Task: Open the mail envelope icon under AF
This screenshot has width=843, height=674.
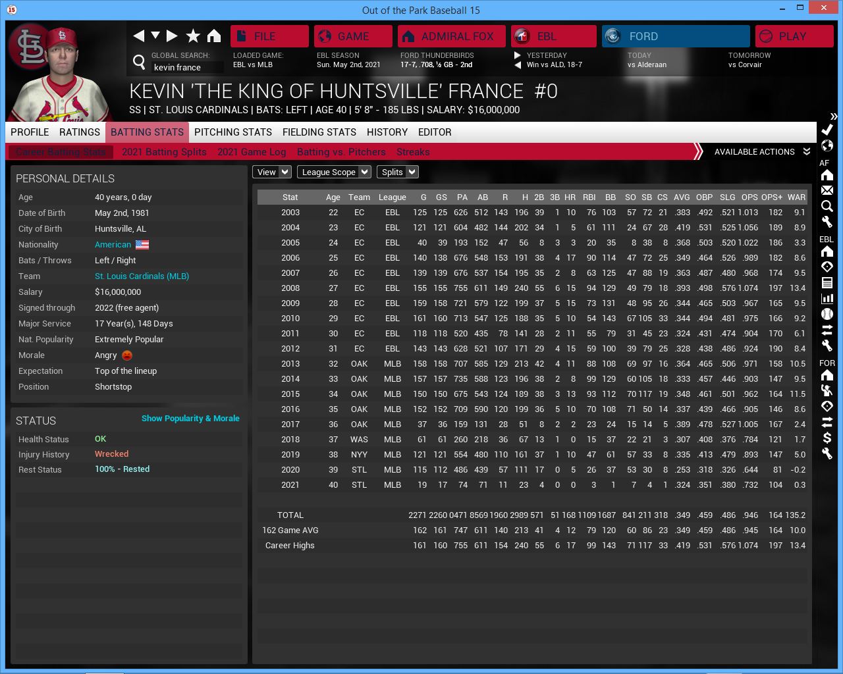Action: pos(827,190)
